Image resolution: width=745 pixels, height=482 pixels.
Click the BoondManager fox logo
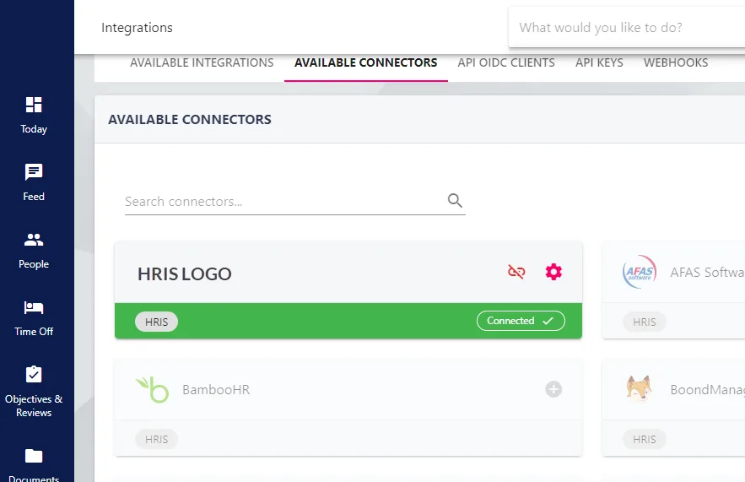point(639,388)
